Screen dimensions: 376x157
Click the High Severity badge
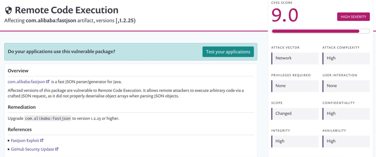click(353, 17)
